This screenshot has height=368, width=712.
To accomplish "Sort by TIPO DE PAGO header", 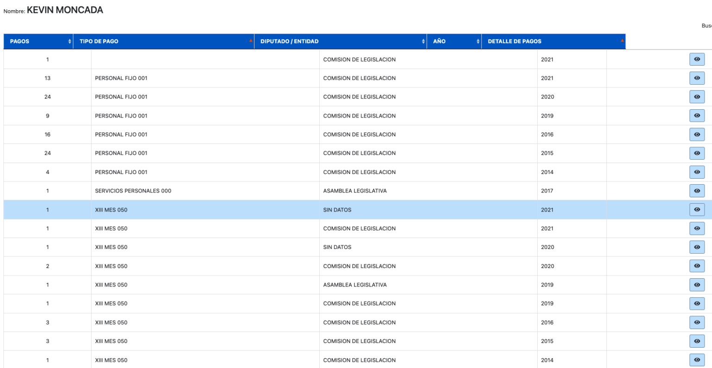I will pyautogui.click(x=164, y=41).
